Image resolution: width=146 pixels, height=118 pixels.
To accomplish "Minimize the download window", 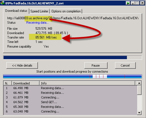I will click(133, 3).
